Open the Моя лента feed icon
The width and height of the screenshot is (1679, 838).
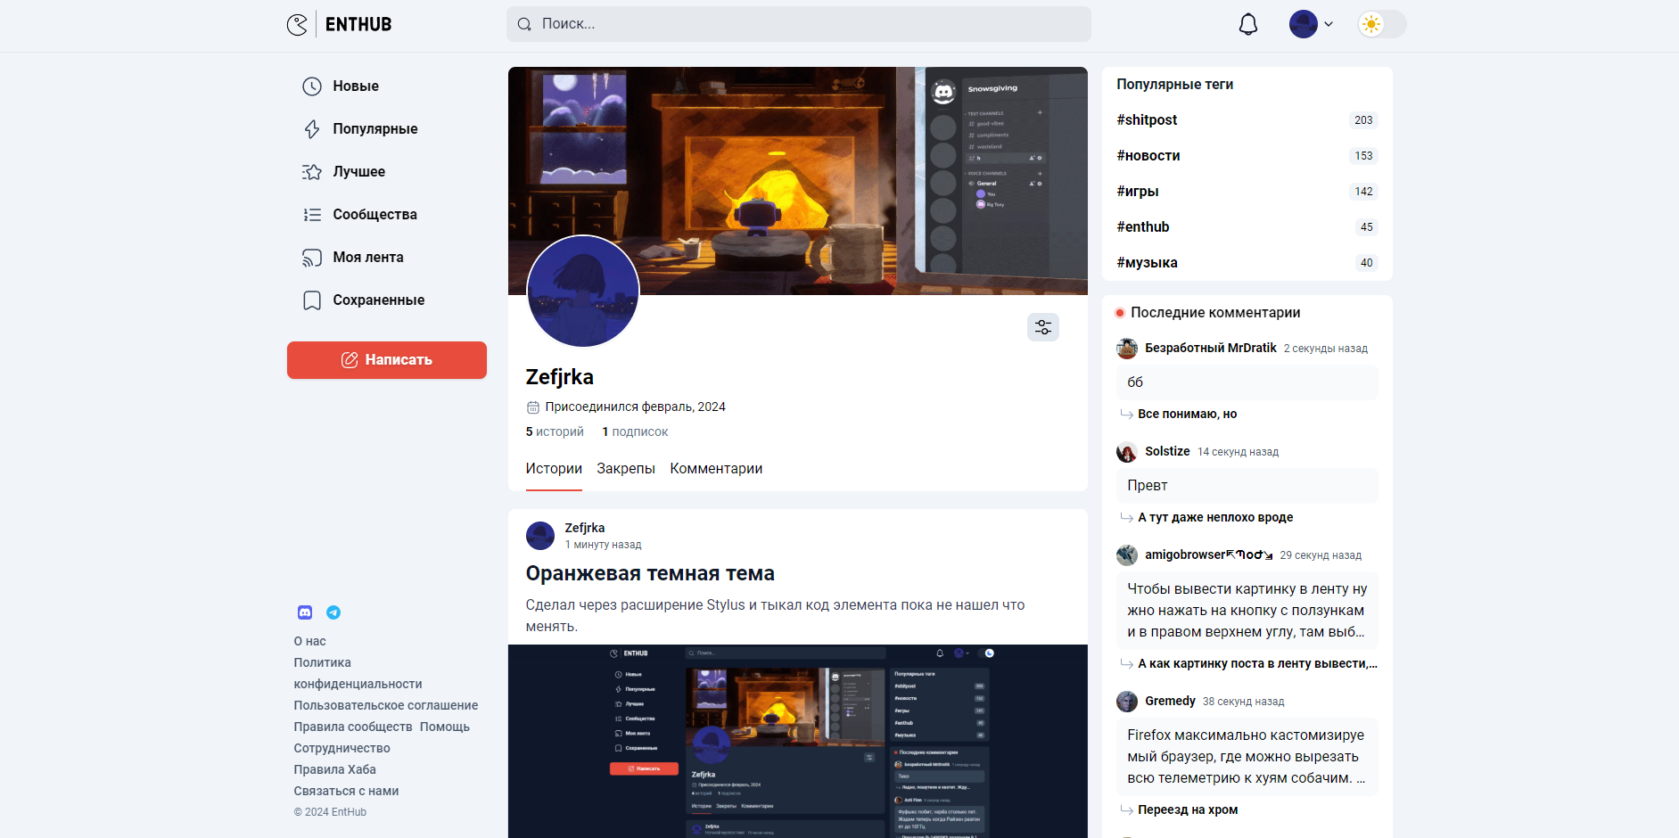[312, 258]
